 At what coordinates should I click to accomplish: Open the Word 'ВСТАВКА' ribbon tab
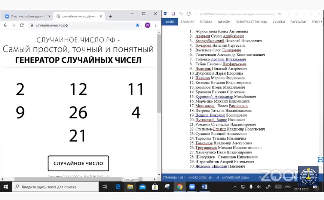click(x=206, y=22)
